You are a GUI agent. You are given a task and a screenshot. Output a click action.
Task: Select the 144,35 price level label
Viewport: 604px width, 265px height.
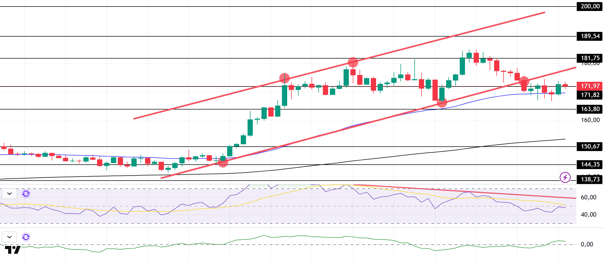coord(590,164)
